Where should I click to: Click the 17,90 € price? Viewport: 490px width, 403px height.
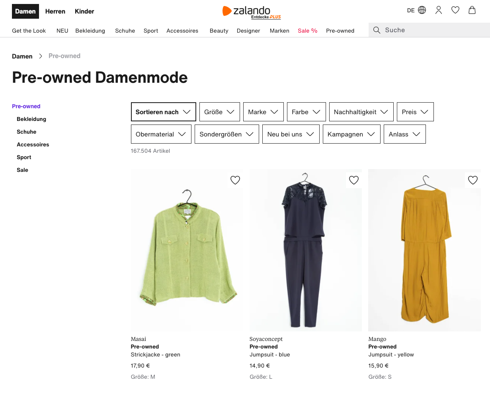click(141, 366)
